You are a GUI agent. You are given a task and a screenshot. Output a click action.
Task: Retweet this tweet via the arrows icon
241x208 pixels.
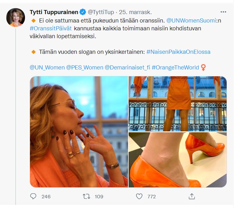click(86, 196)
